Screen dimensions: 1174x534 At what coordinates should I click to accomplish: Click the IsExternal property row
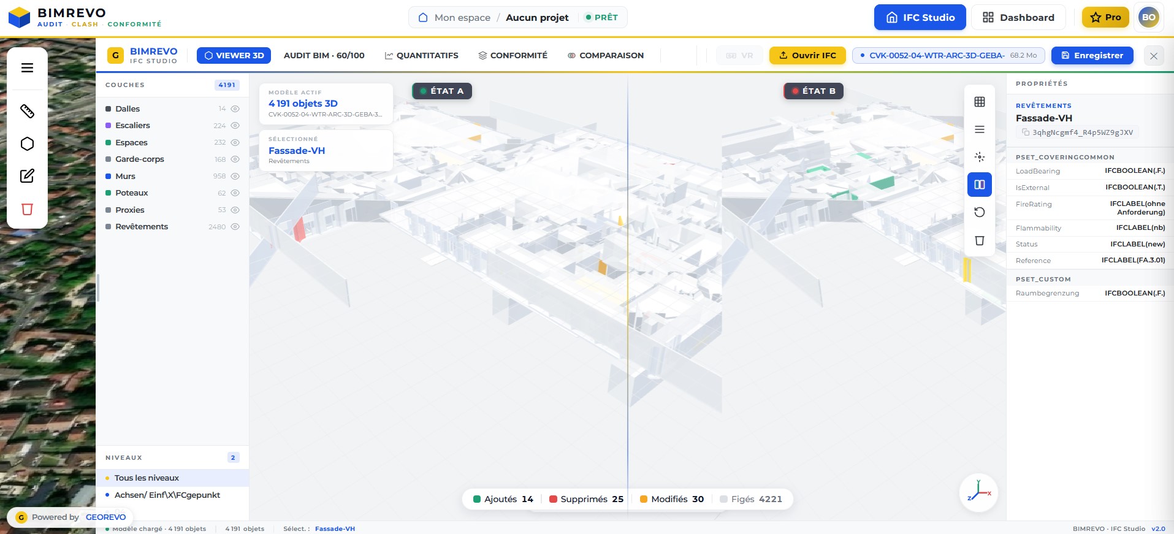coord(1090,188)
